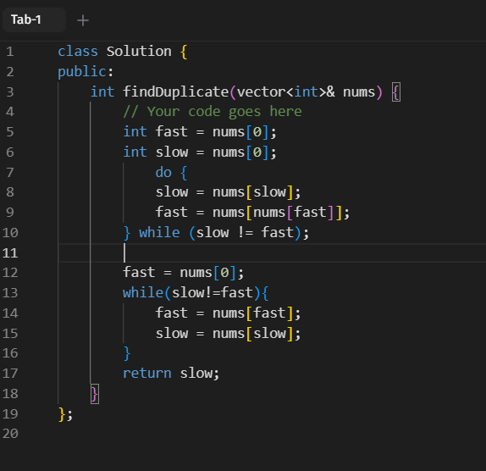This screenshot has width=486, height=471.
Task: Click the 'findDuplicate' function name
Action: (x=176, y=91)
